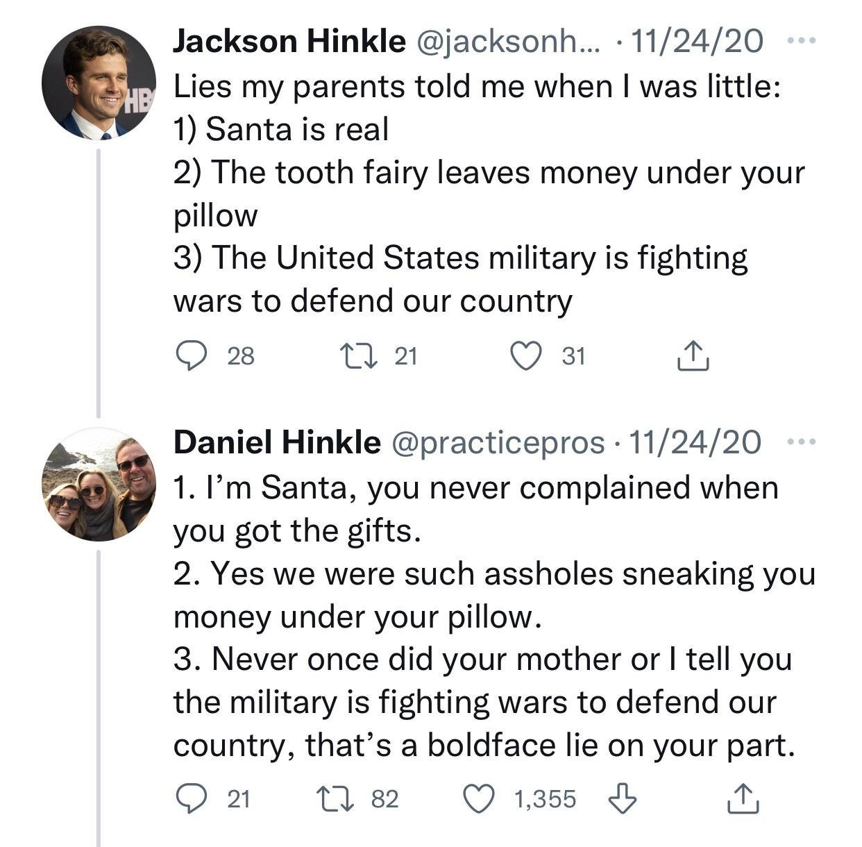This screenshot has width=862, height=847.
Task: Open more options on Jackson's tweet
Action: (x=803, y=41)
